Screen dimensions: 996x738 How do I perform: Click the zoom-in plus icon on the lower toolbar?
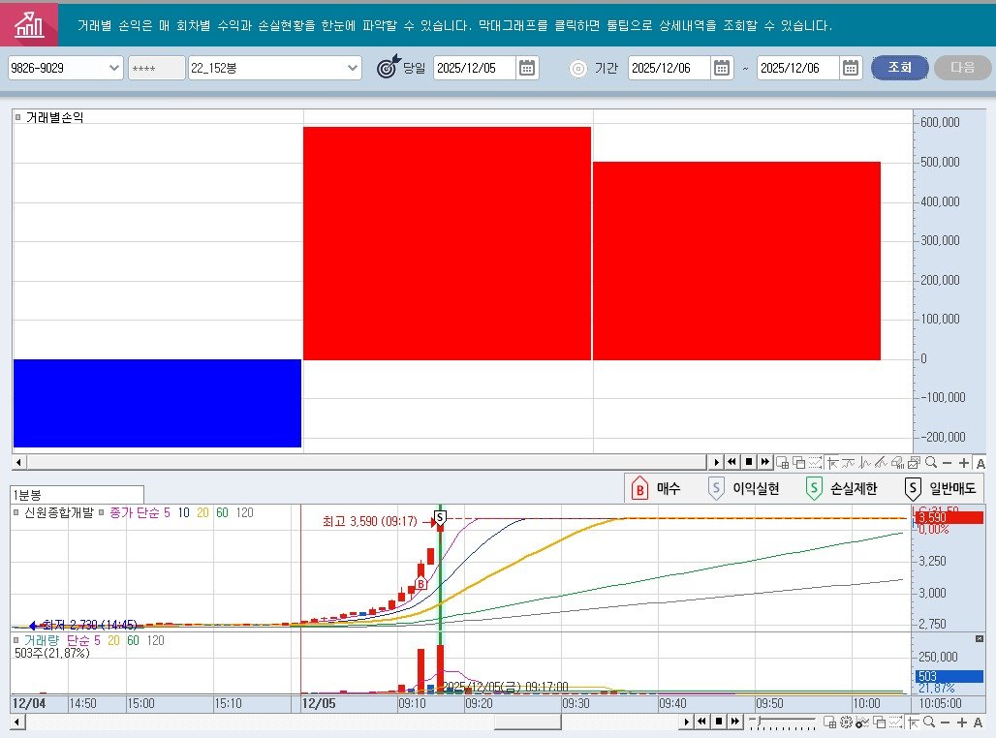[961, 723]
